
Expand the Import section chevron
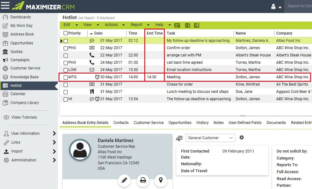point(54,152)
